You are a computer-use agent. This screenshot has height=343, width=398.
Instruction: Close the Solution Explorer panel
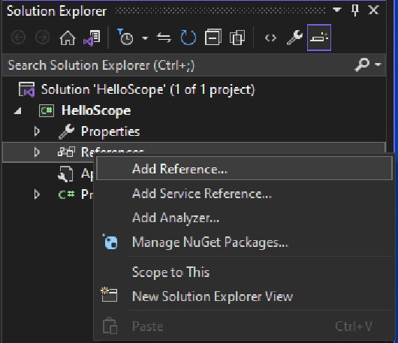374,11
